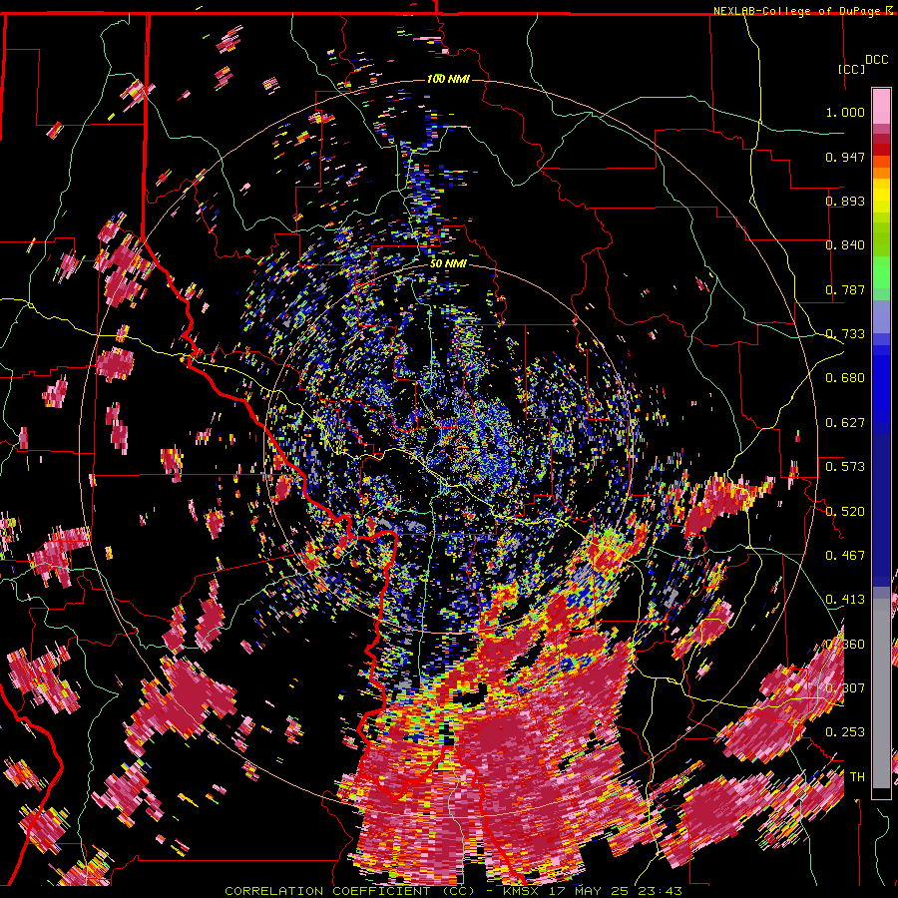
Task: Select the 0.840 legend value
Action: (x=845, y=245)
